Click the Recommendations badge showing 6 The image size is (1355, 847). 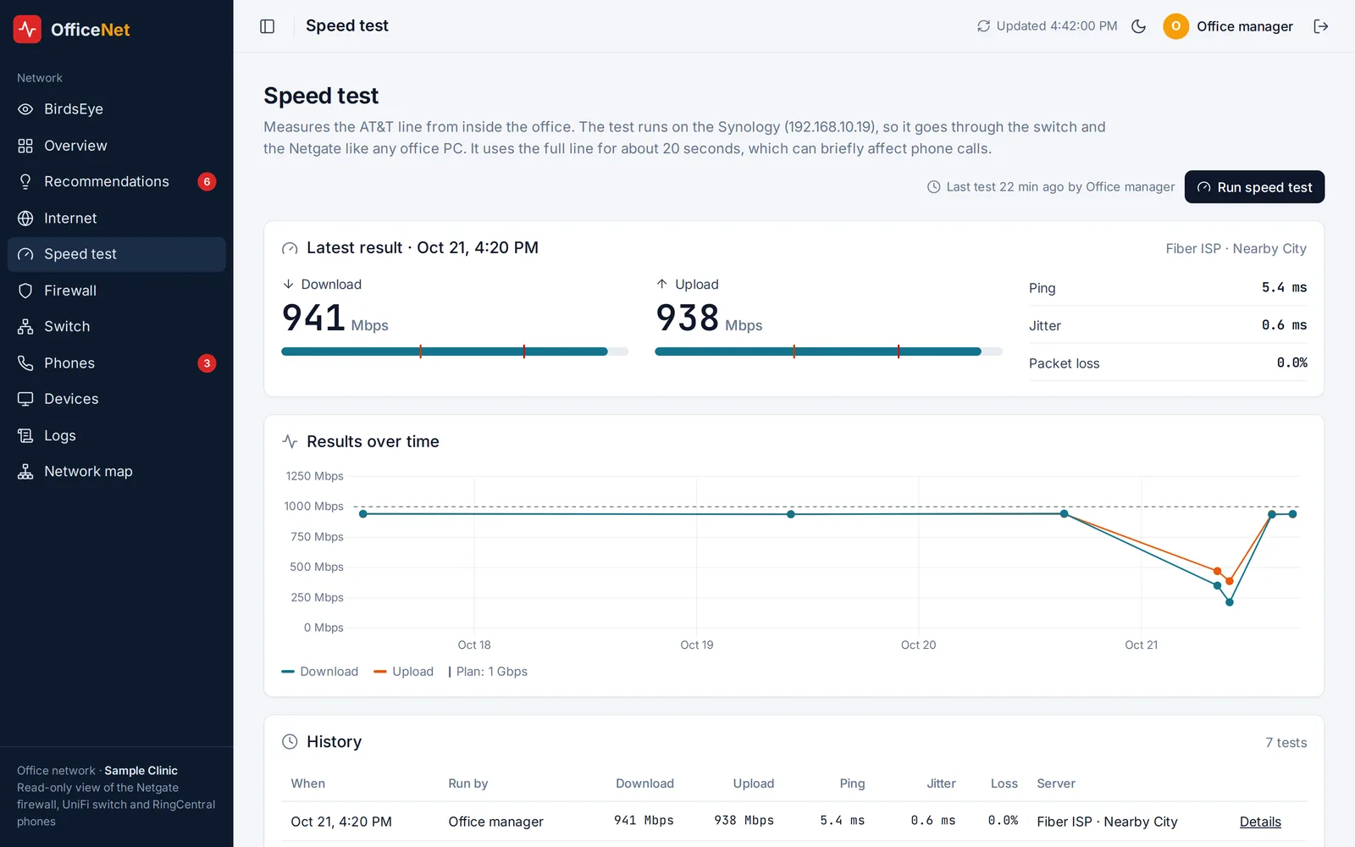tap(207, 181)
